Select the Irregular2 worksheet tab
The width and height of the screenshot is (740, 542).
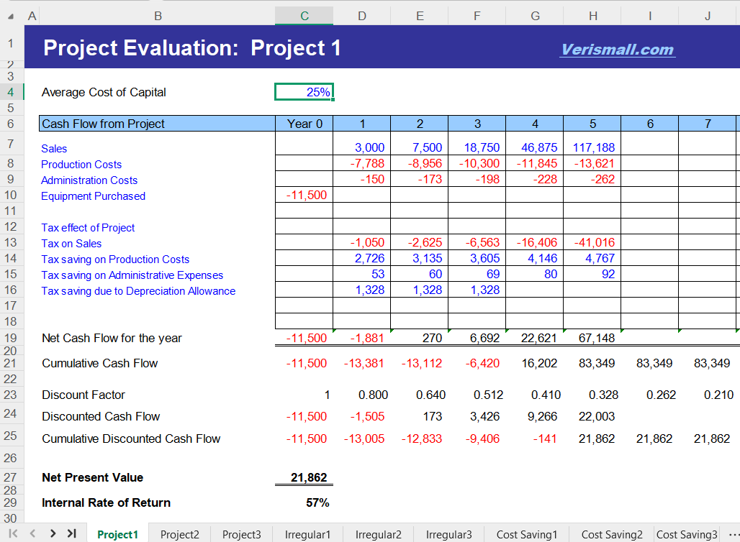(x=378, y=534)
